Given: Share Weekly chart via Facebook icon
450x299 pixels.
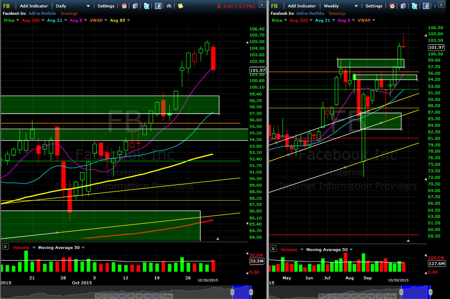Looking at the screenshot, I should [x=426, y=6].
